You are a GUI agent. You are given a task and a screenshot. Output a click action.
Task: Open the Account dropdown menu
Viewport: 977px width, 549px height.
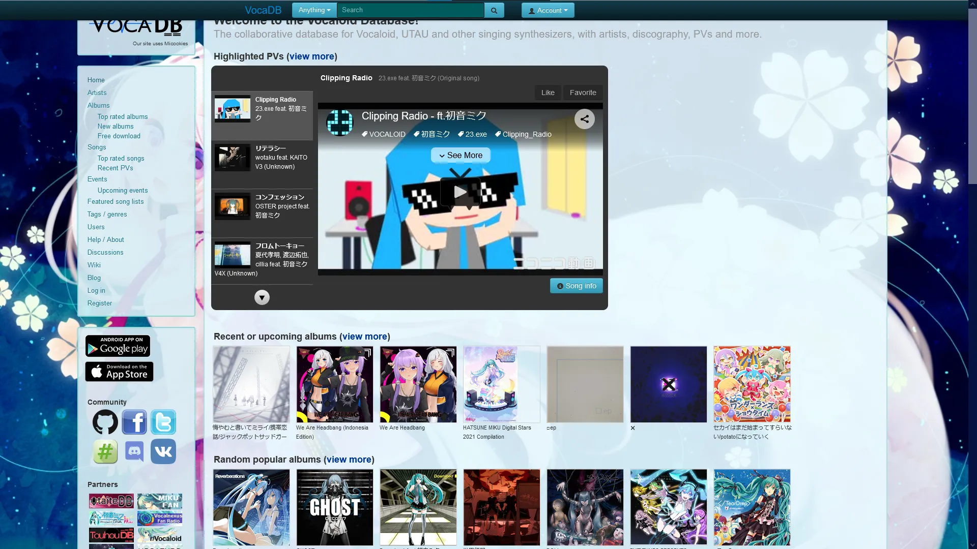548,10
